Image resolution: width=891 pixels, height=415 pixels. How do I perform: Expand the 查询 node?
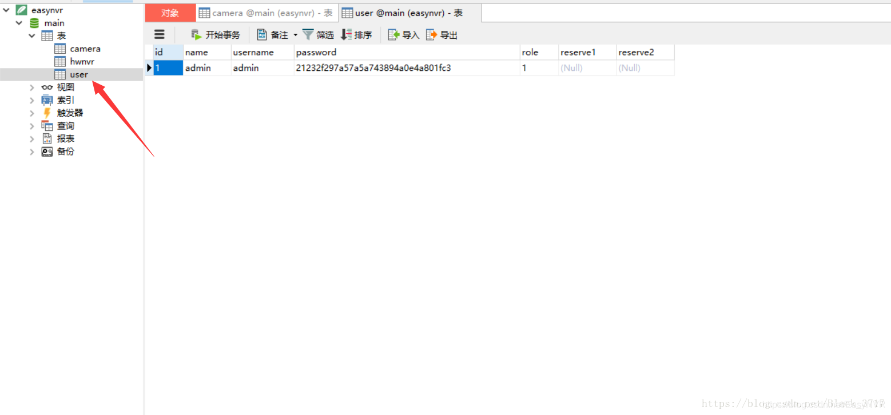[x=32, y=126]
